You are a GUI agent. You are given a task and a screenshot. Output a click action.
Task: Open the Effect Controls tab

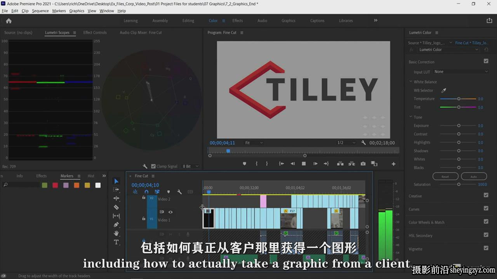point(95,33)
